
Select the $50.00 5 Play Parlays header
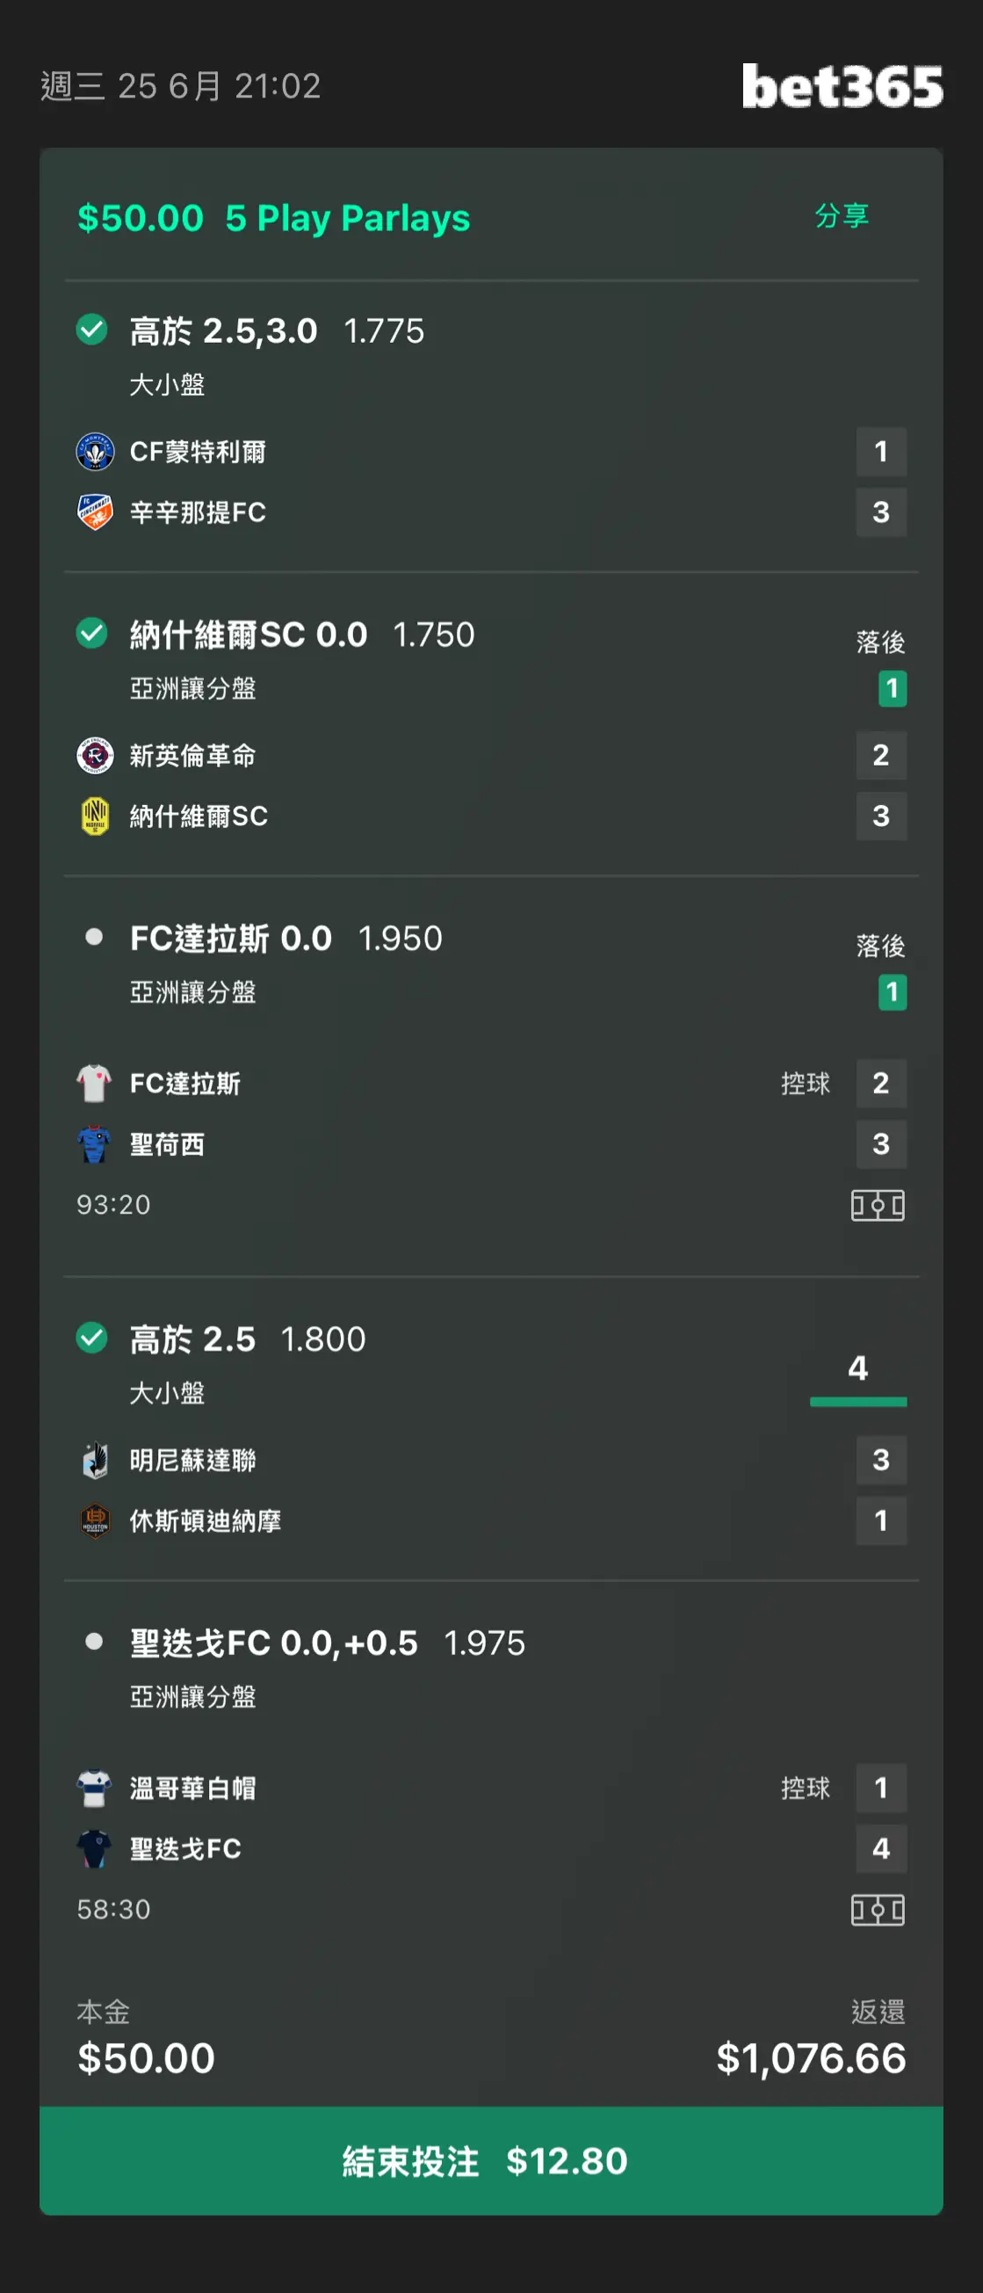(274, 218)
